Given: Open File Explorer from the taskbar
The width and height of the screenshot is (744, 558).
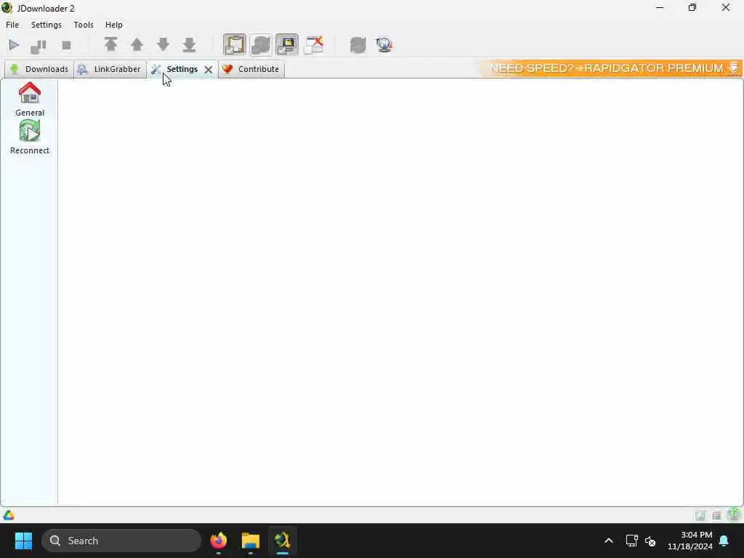Looking at the screenshot, I should tap(251, 541).
